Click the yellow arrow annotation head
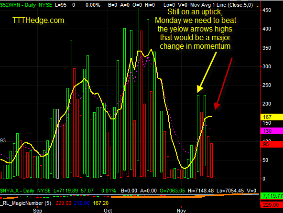The width and height of the screenshot is (283, 213). pos(200,89)
